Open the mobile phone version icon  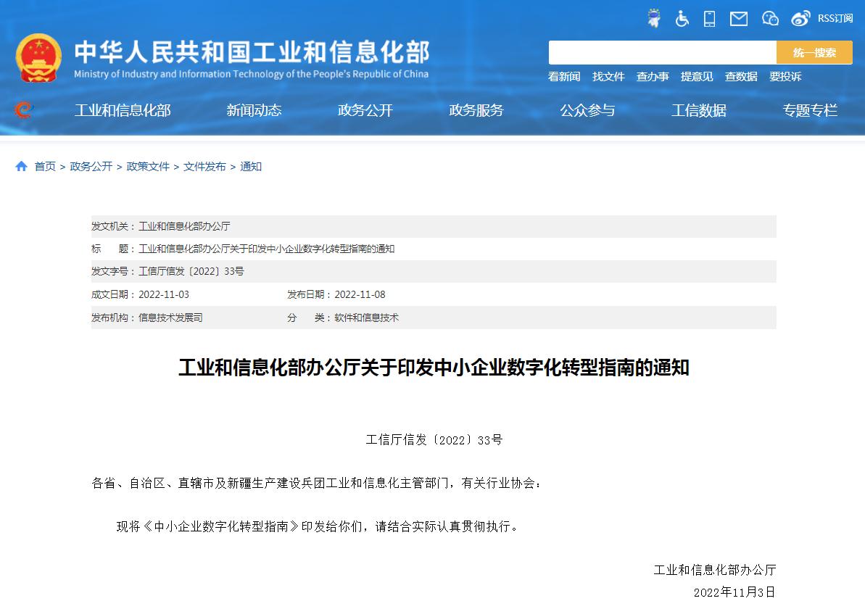click(710, 19)
